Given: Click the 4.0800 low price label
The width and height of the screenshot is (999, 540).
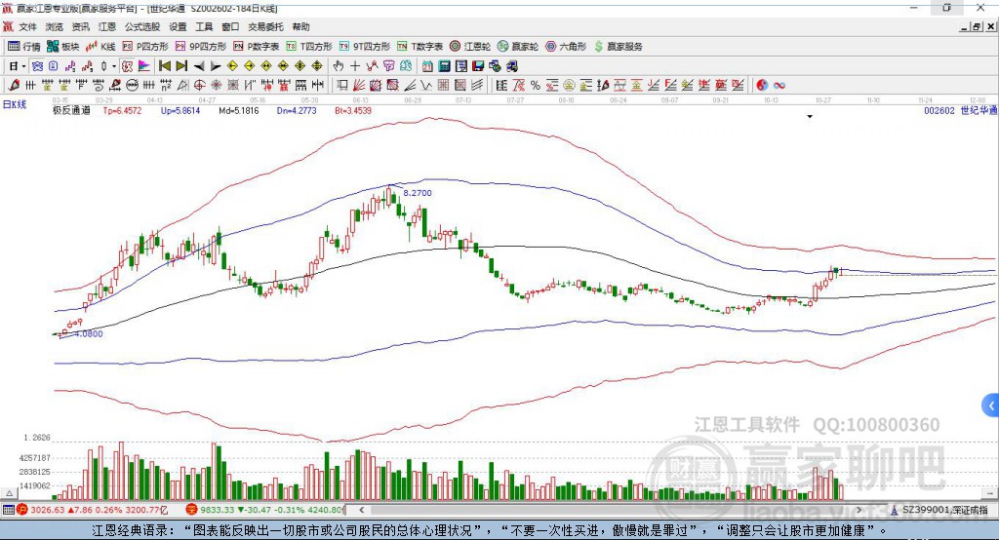Looking at the screenshot, I should [x=89, y=334].
